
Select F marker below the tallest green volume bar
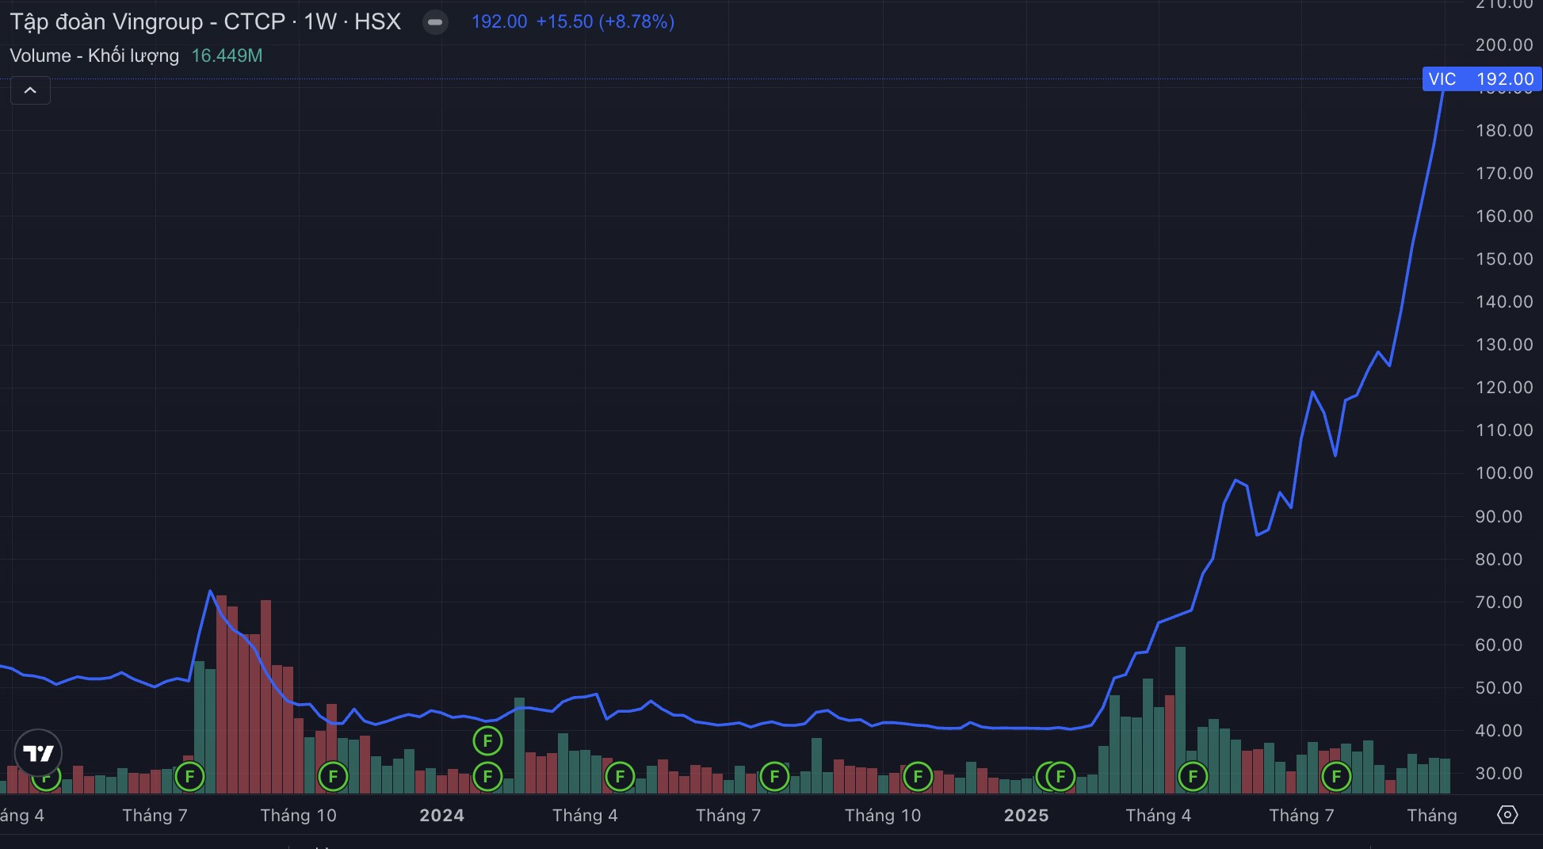point(1193,776)
